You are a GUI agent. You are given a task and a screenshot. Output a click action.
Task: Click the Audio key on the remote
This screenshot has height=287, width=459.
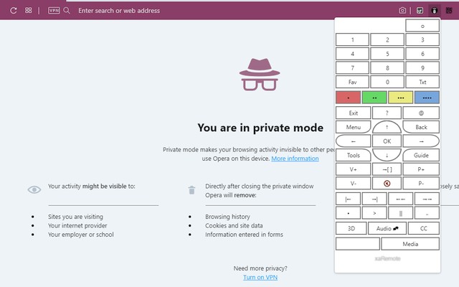click(x=387, y=228)
